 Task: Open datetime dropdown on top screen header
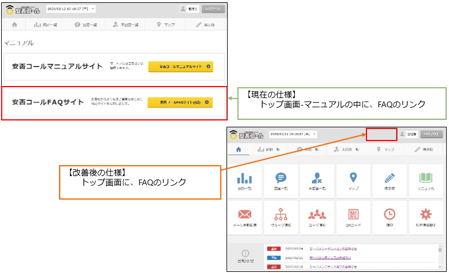tap(293, 134)
